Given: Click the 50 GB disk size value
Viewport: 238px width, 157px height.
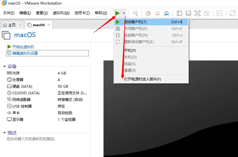Looking at the screenshot, I should [x=63, y=86].
